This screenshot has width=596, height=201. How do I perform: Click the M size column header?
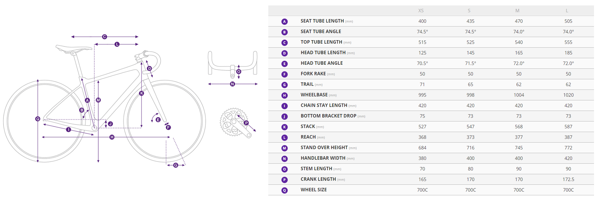click(517, 11)
